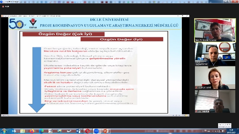The width and height of the screenshot is (239, 134).
Task: Switch to the PowerPoint taskbar button
Action: [106, 131]
